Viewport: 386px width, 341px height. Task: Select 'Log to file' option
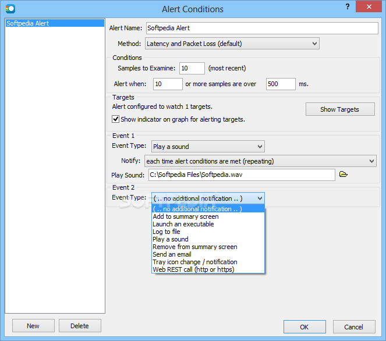(x=208, y=232)
